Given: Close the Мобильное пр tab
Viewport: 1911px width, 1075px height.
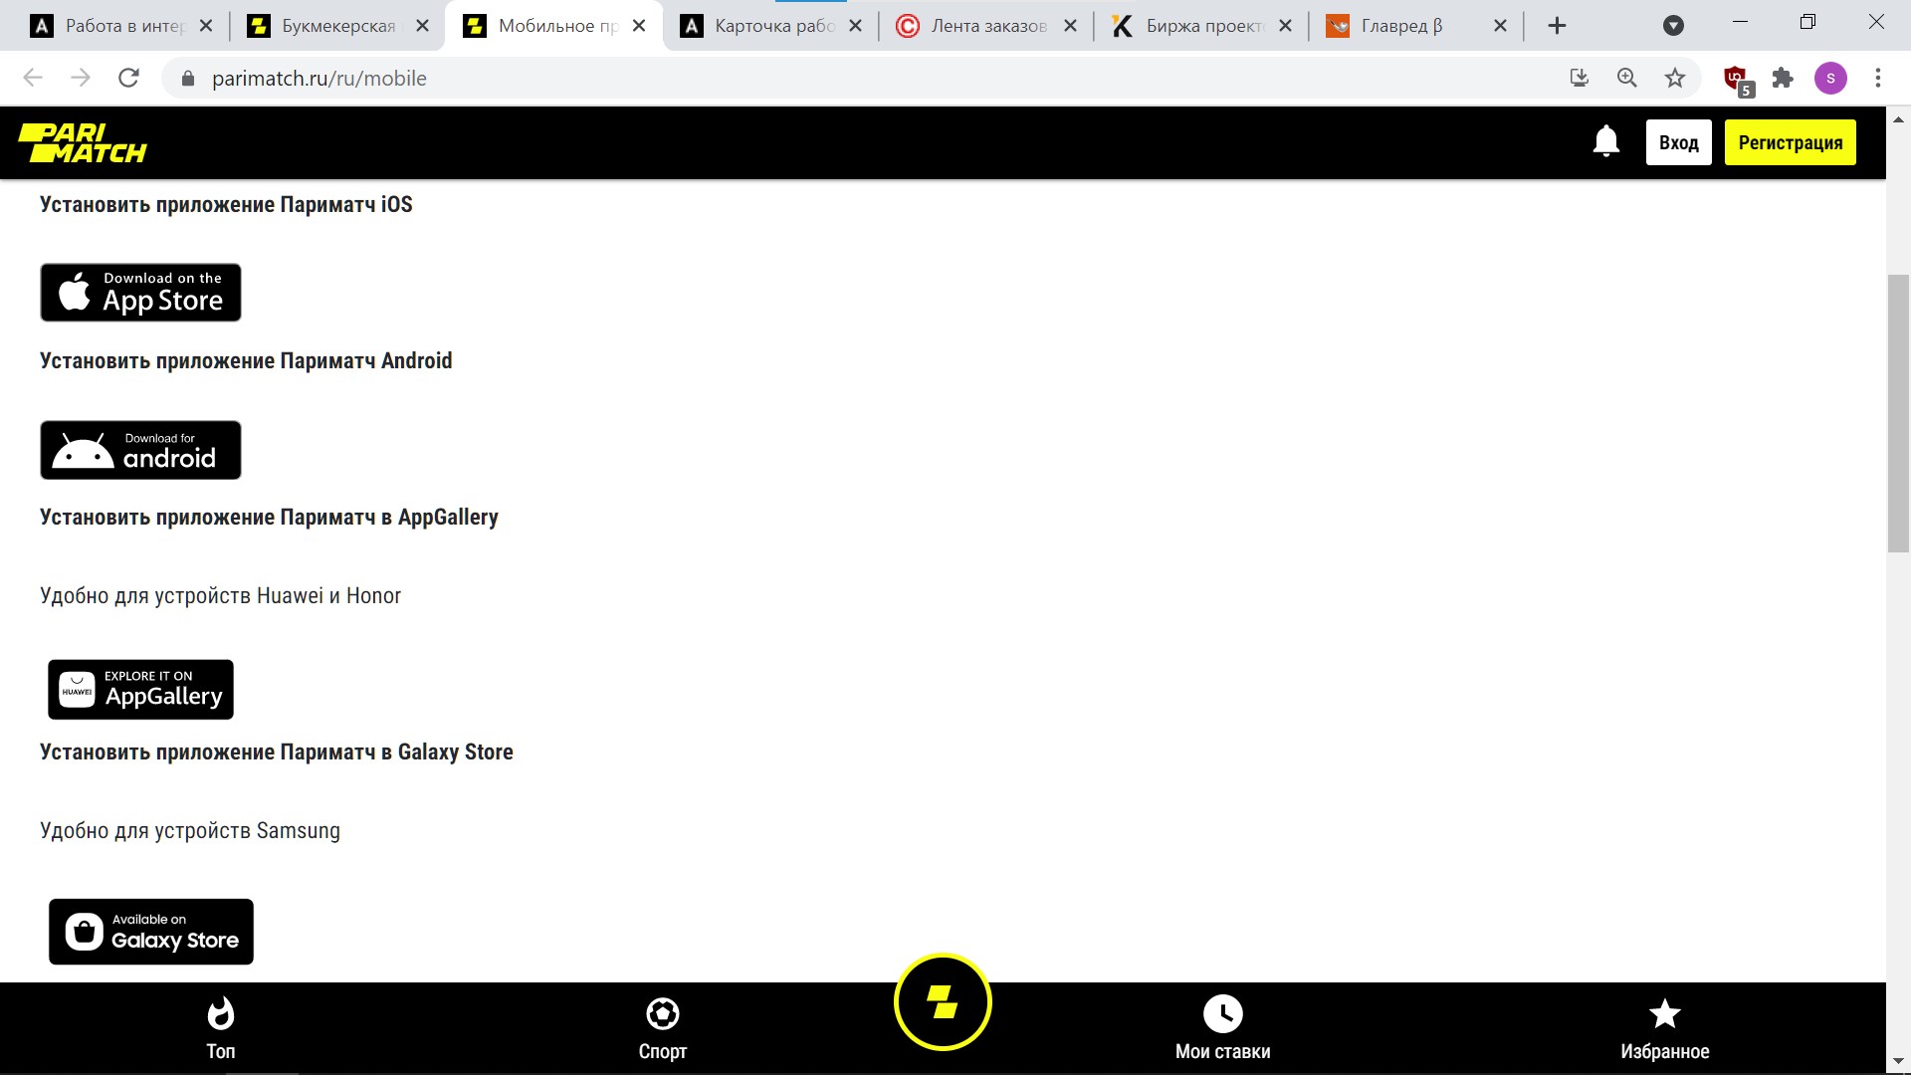Looking at the screenshot, I should [x=639, y=26].
